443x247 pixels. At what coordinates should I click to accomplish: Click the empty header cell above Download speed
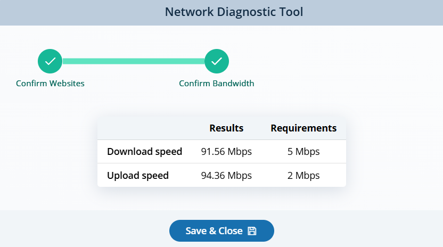pos(144,128)
